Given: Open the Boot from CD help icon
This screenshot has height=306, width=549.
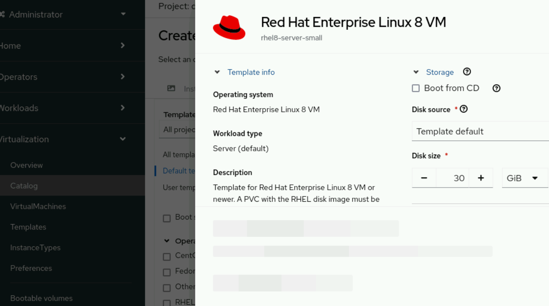Looking at the screenshot, I should click(x=496, y=88).
